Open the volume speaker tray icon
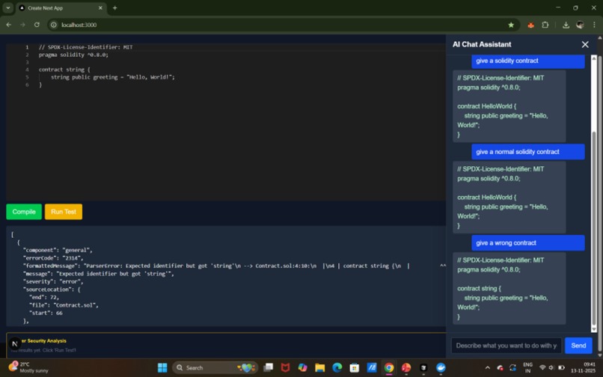 pos(552,368)
